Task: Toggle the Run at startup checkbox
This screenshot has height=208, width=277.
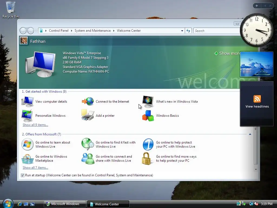Action: 22,175
